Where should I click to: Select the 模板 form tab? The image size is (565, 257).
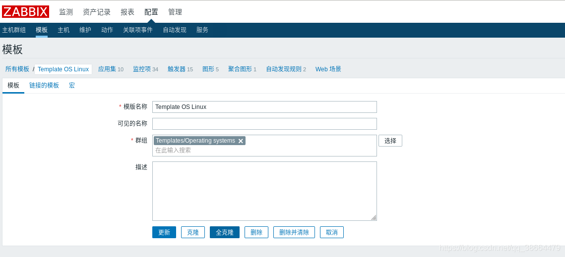[x=13, y=86]
